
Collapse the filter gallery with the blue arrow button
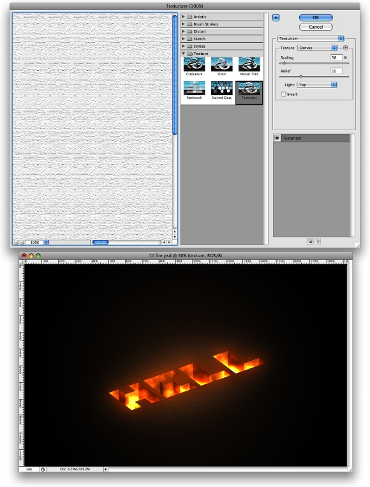(x=276, y=18)
